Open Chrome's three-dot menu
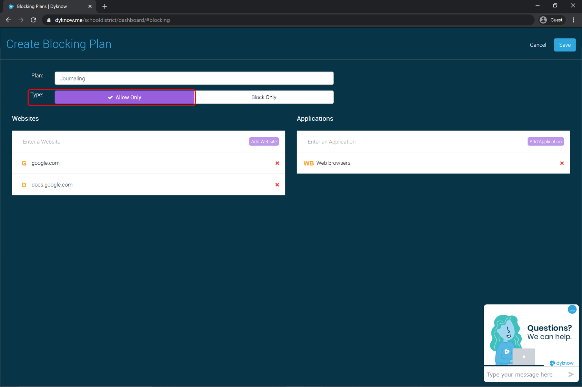This screenshot has height=387, width=582. tap(573, 20)
